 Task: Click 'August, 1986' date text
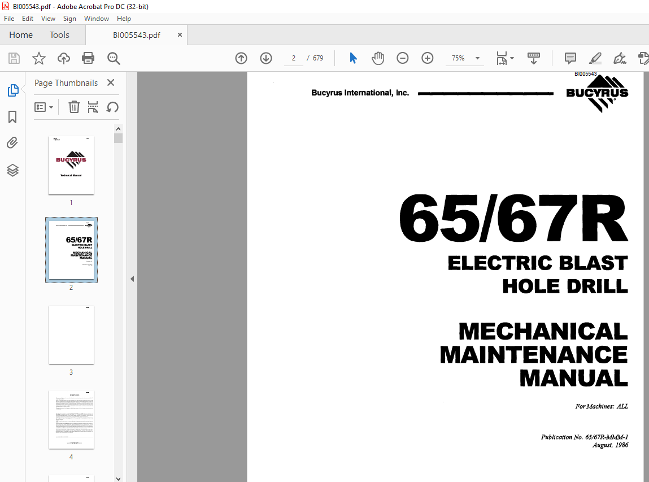pyautogui.click(x=611, y=445)
